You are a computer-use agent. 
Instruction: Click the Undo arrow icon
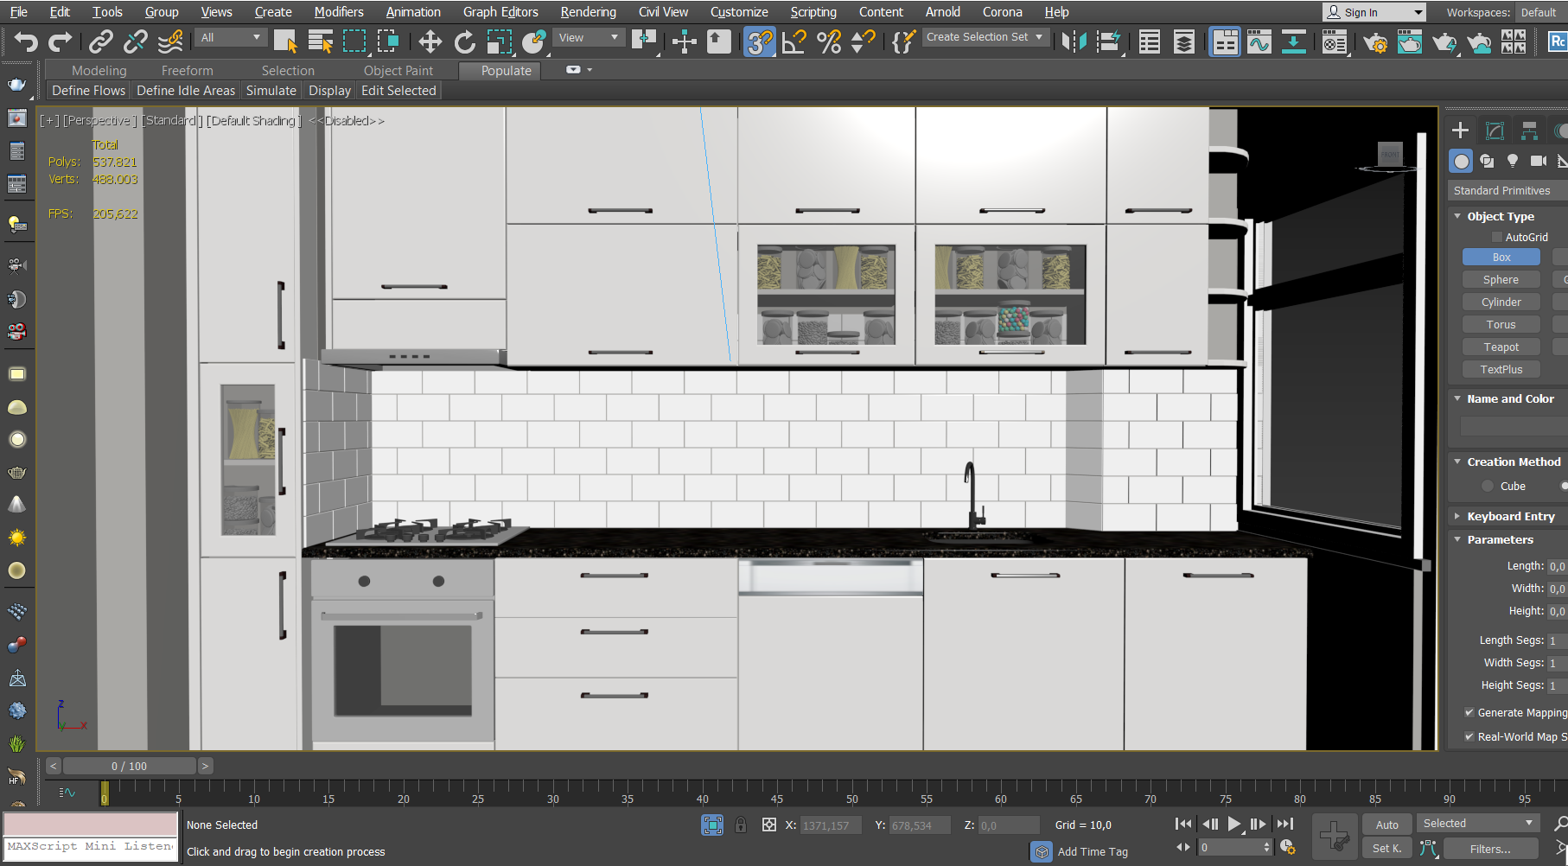tap(26, 41)
